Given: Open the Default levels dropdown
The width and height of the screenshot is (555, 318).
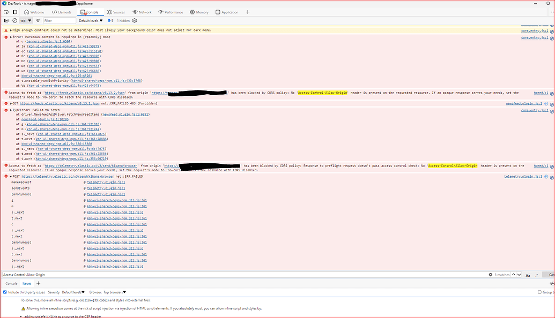Looking at the screenshot, I should click(90, 20).
